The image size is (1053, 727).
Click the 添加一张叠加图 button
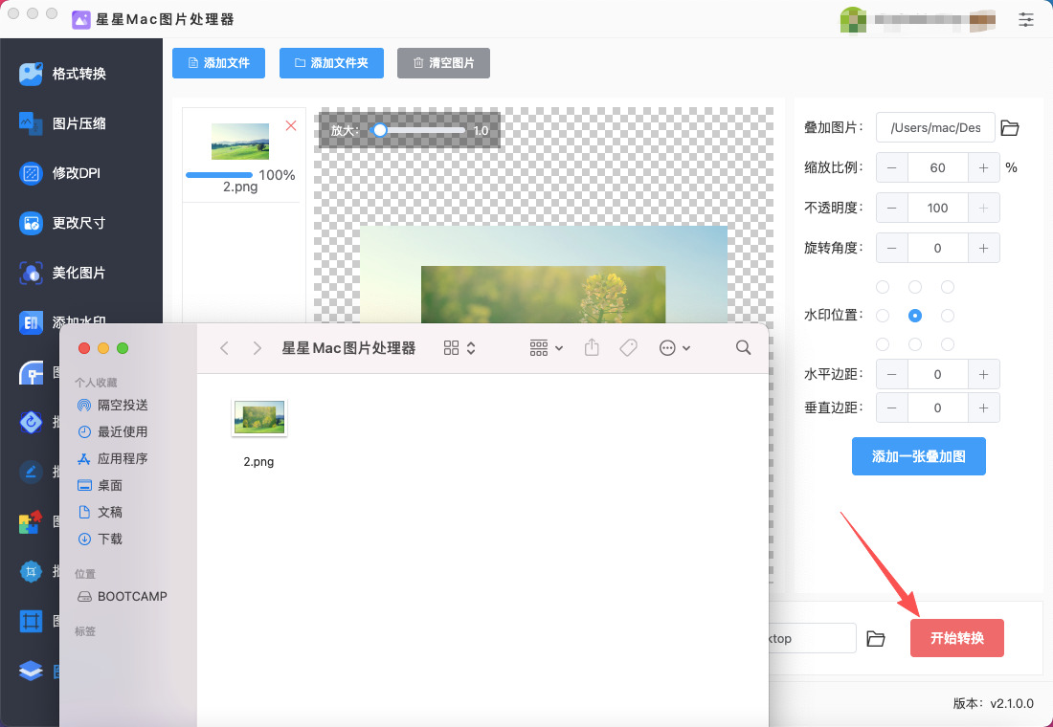point(919,456)
